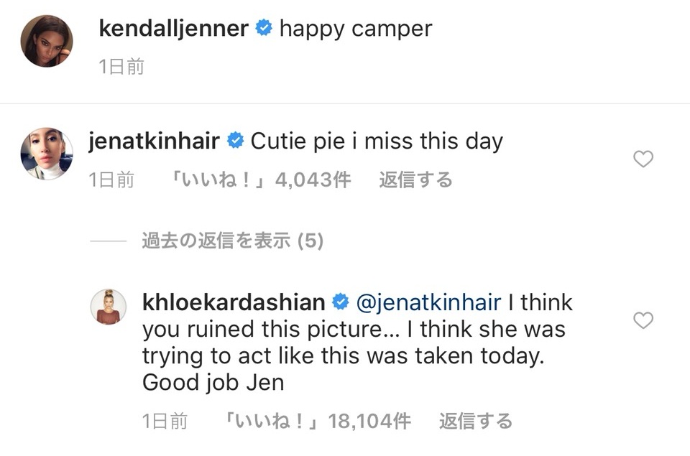Go to kendalljenner's profile via username
Viewport: 690px width, 456px height.
173,29
